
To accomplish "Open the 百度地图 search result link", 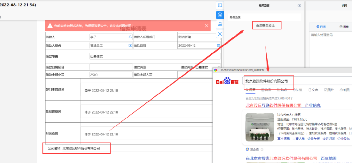I will (291, 158).
